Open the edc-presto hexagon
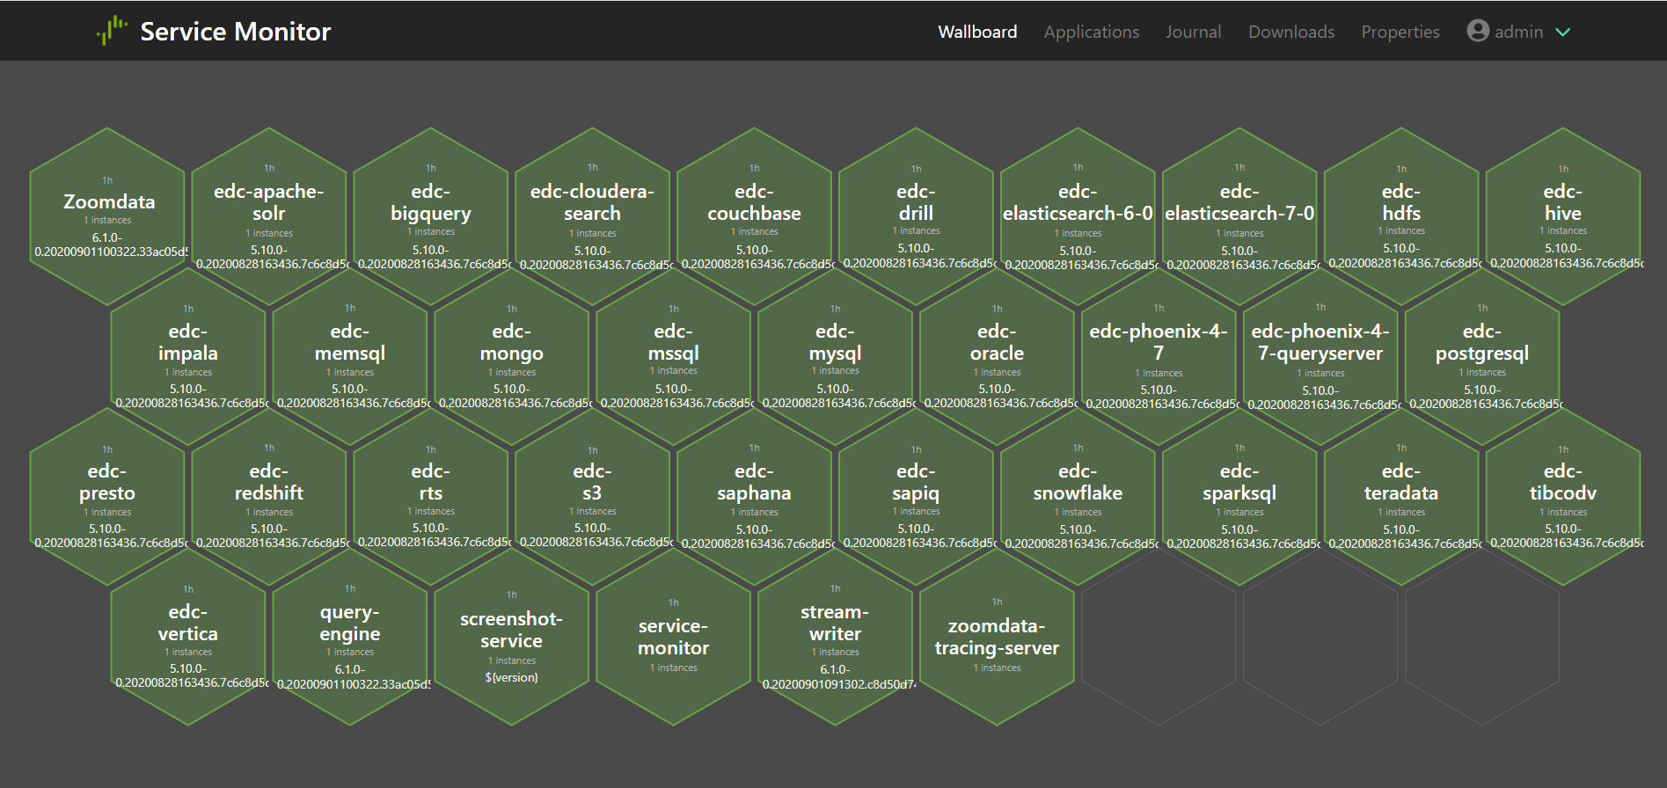This screenshot has height=788, width=1667. (107, 497)
